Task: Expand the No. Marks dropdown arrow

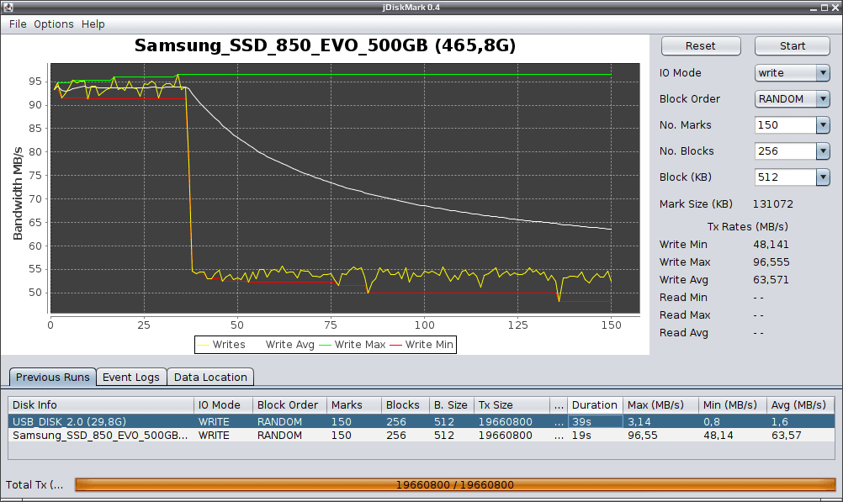Action: point(823,125)
